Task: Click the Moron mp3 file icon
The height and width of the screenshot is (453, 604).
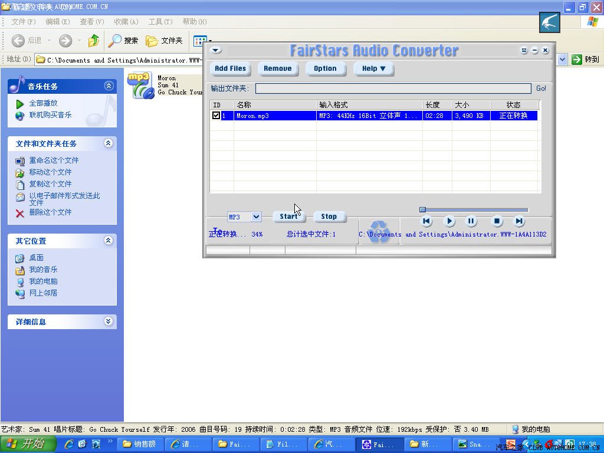Action: pyautogui.click(x=140, y=85)
